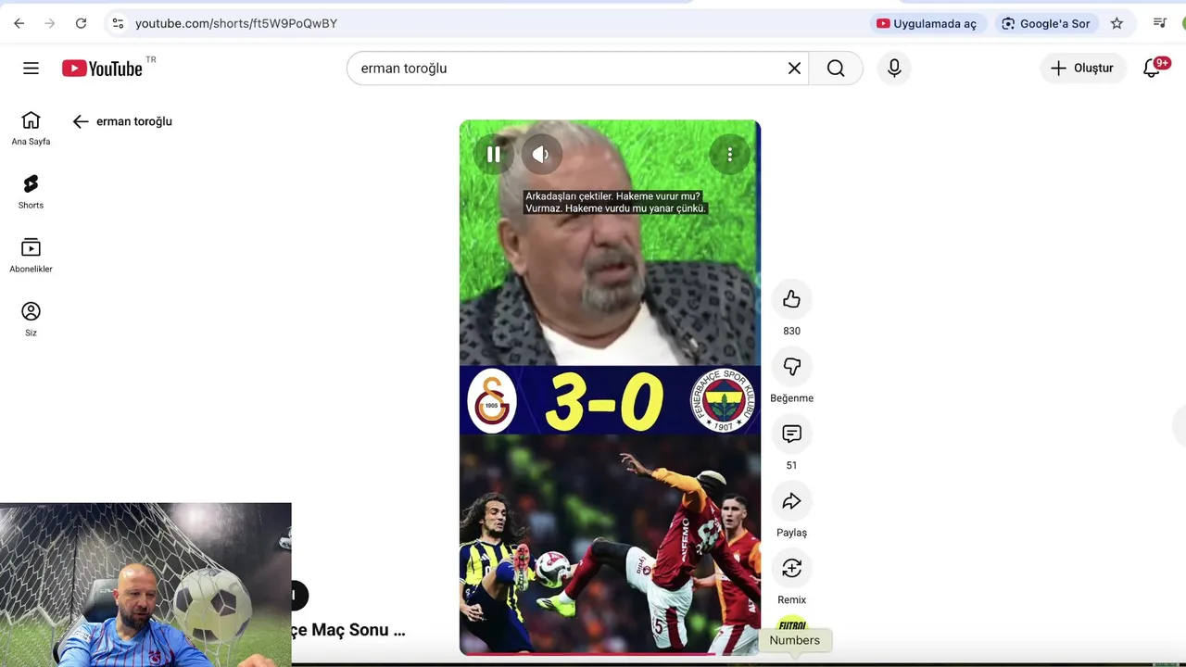This screenshot has width=1186, height=667.
Task: Click the '3-0' score graphic in video
Action: tap(604, 401)
